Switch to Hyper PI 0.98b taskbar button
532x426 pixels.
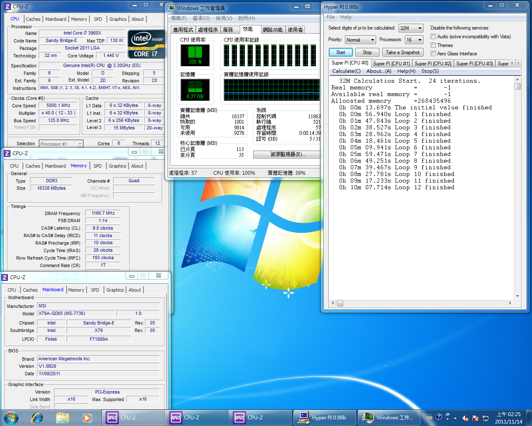[325, 417]
